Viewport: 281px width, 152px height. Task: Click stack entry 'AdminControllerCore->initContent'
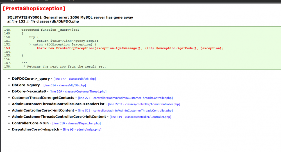(x=43, y=111)
